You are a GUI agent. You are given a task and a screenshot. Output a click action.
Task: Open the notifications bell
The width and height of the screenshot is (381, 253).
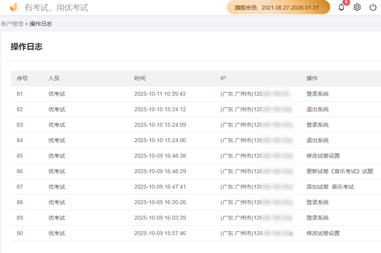coord(341,8)
